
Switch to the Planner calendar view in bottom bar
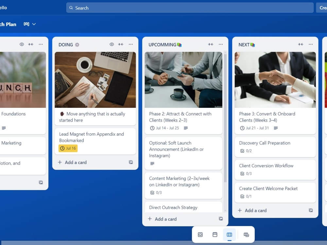point(215,235)
